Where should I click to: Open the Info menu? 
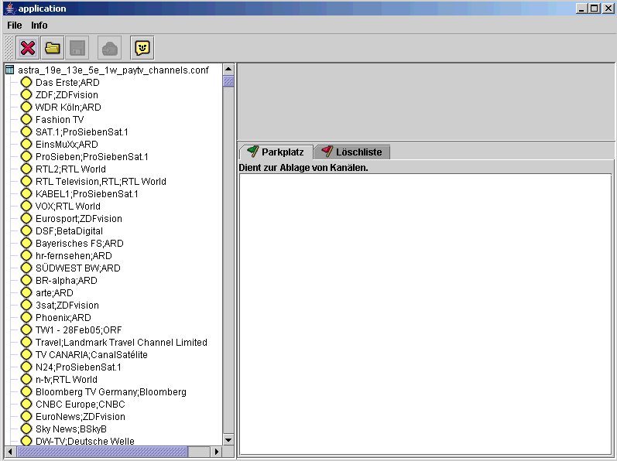(x=39, y=26)
